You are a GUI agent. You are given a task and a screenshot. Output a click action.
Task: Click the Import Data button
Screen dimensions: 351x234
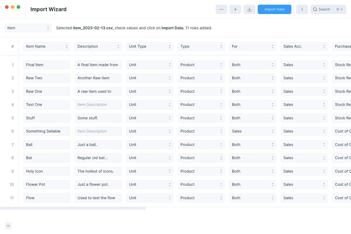[274, 9]
